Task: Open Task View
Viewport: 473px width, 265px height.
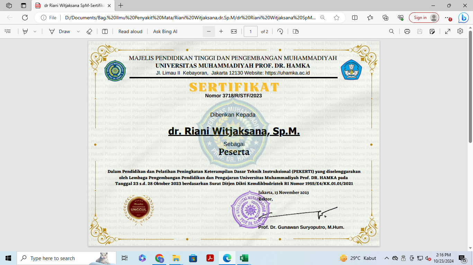Action: coord(125,258)
